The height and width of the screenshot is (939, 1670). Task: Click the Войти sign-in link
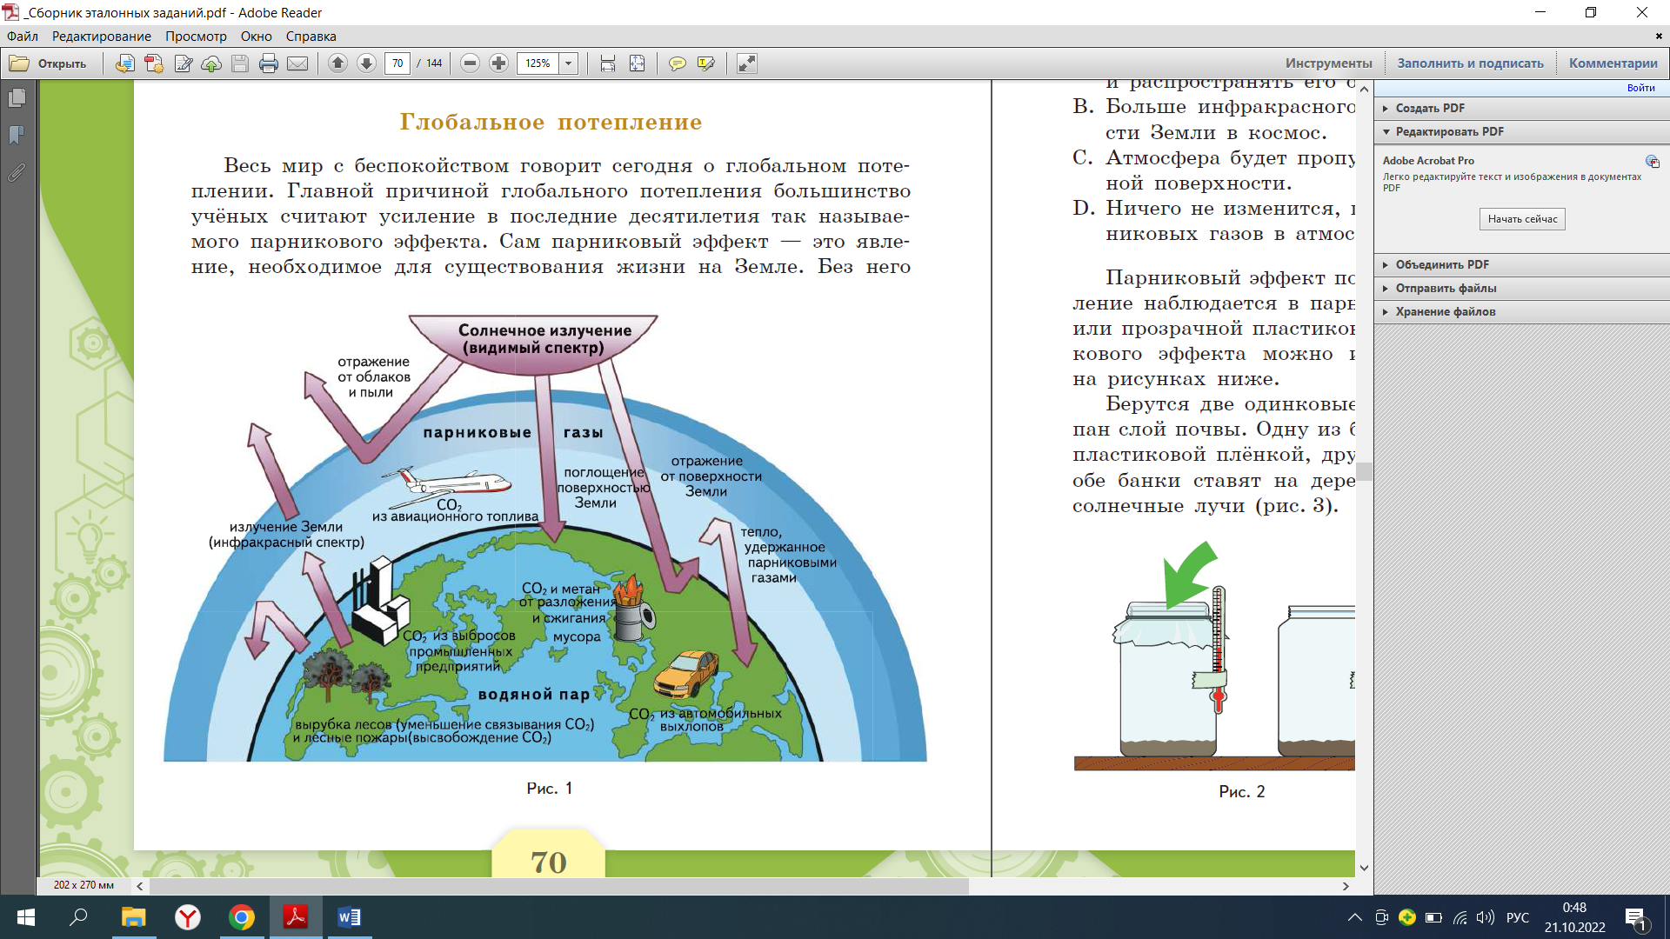1640,88
